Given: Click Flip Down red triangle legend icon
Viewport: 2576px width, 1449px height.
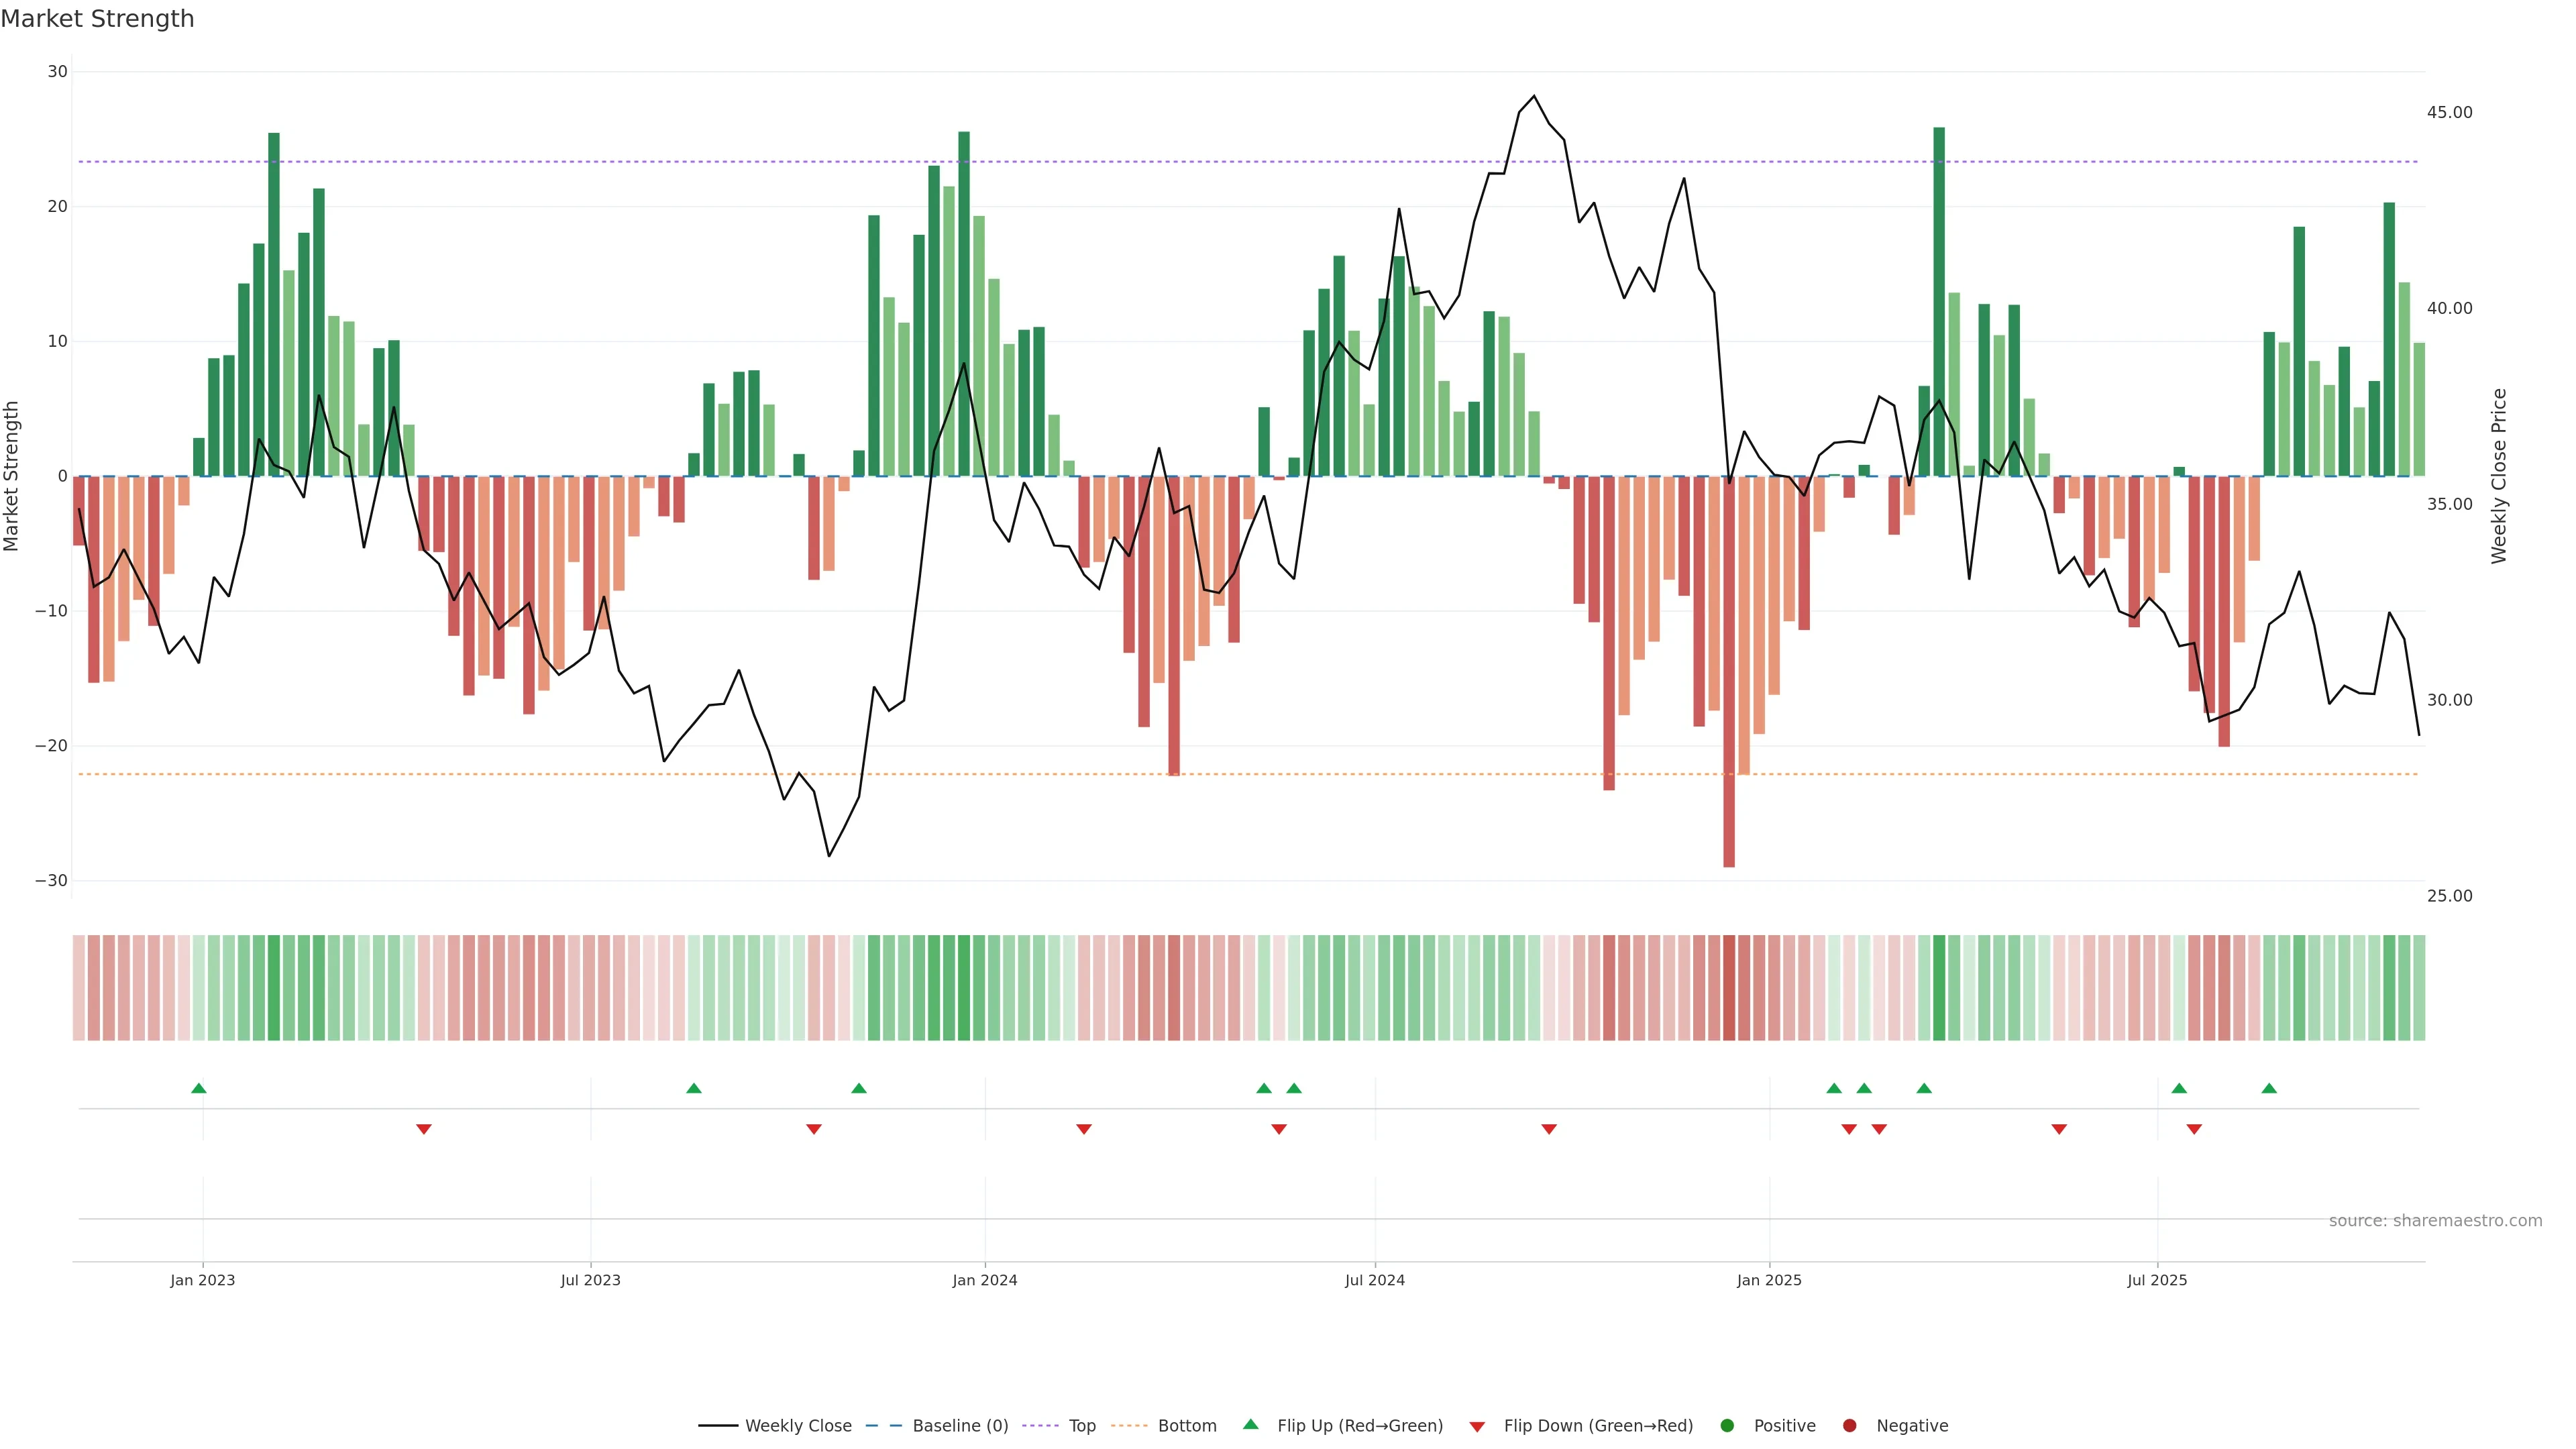Looking at the screenshot, I should [x=1477, y=1427].
